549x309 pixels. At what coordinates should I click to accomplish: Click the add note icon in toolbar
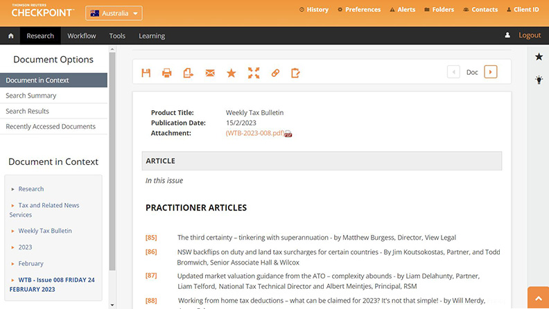click(296, 73)
